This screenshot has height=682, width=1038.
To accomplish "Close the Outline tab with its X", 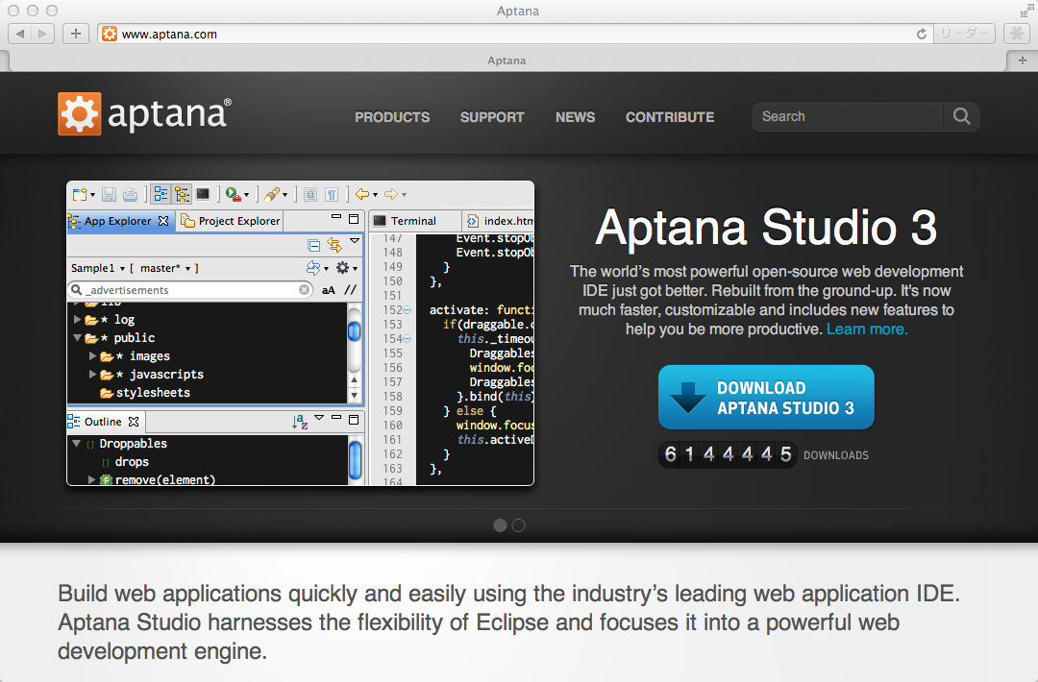I will 134,422.
